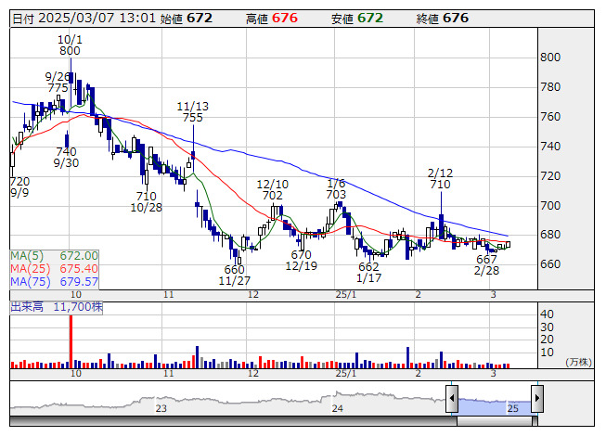The width and height of the screenshot is (606, 436).
Task: Click the 出来高 11,700株 volume label
Action: tap(57, 307)
